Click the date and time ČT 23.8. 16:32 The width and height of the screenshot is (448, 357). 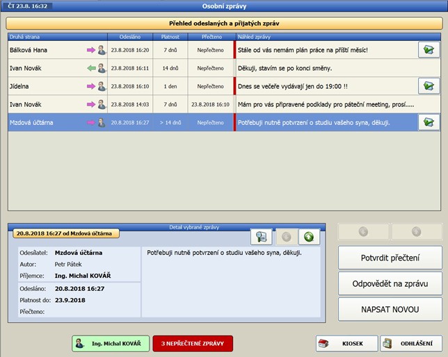coord(27,6)
